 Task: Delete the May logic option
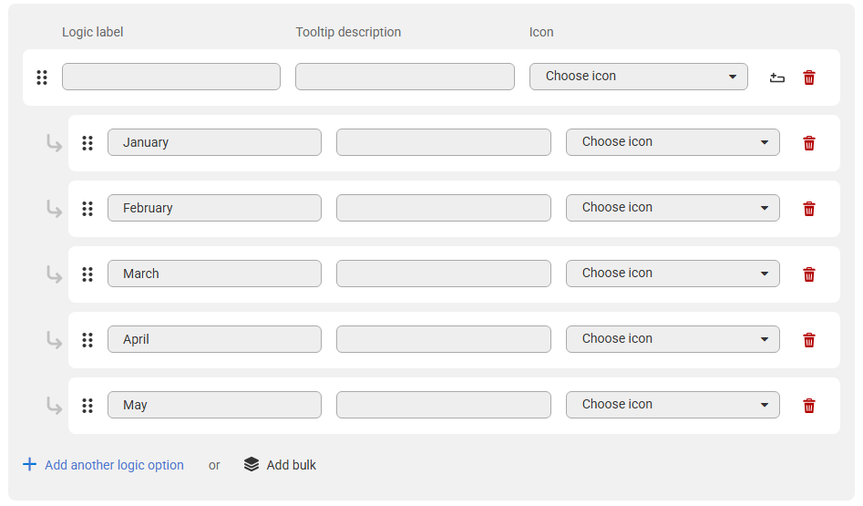pyautogui.click(x=808, y=406)
